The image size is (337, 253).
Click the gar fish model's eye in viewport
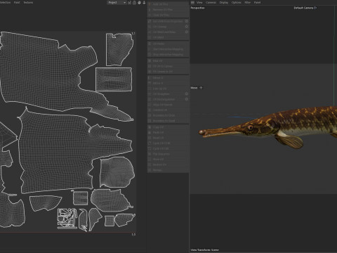(x=250, y=127)
